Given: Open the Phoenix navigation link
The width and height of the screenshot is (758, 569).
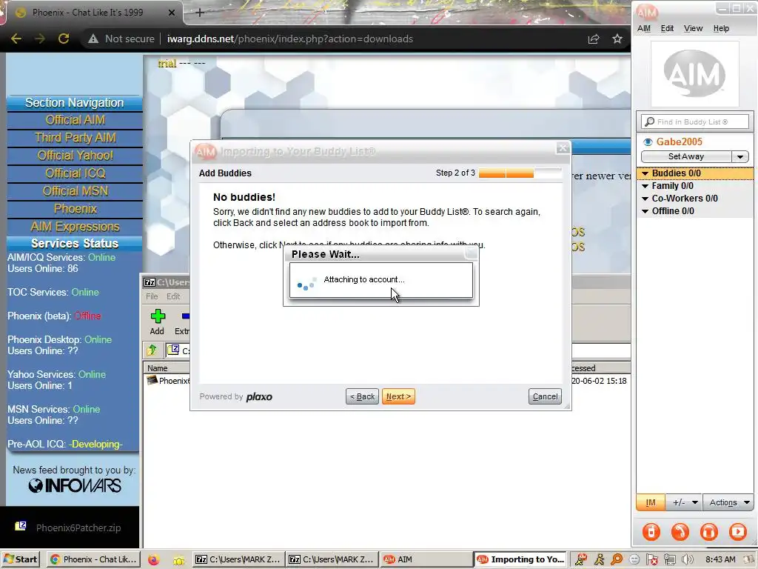Looking at the screenshot, I should click(x=75, y=209).
